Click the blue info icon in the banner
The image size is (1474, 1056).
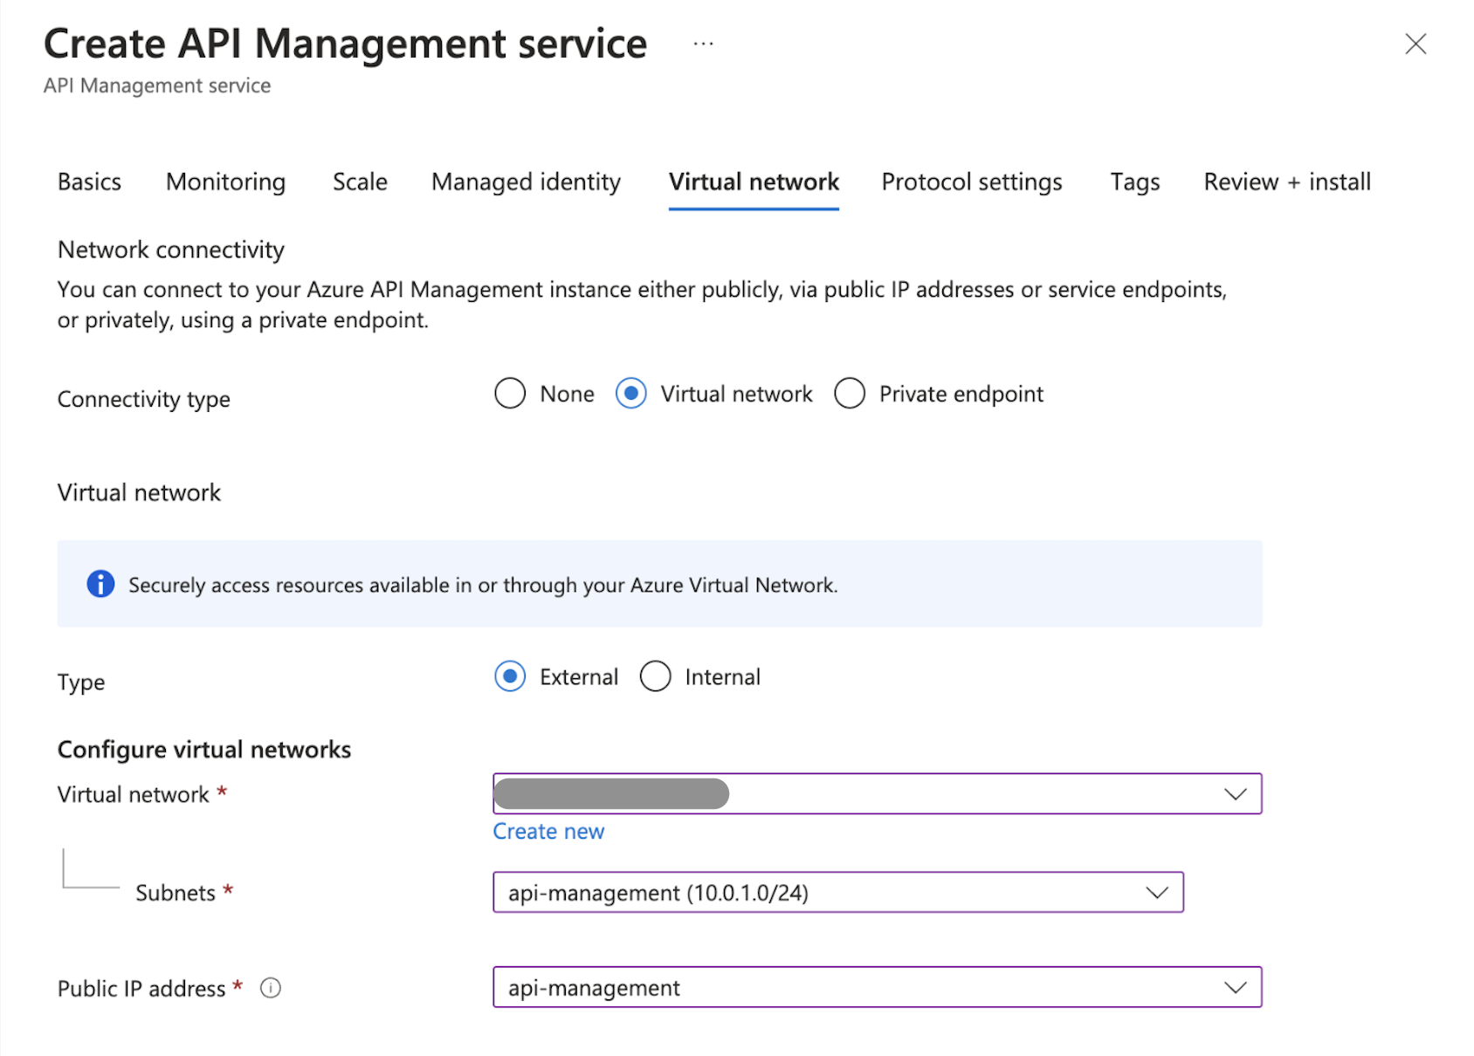coord(100,584)
